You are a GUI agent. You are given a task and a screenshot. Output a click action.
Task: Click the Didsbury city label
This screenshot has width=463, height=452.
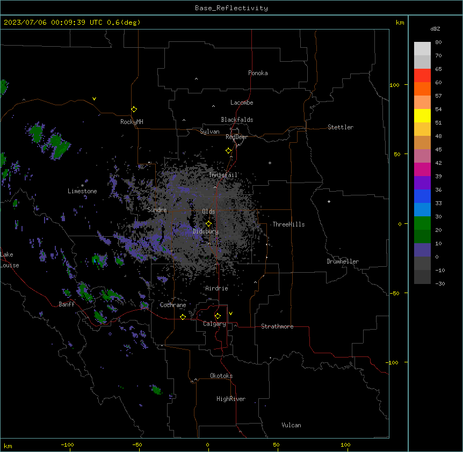pos(206,231)
